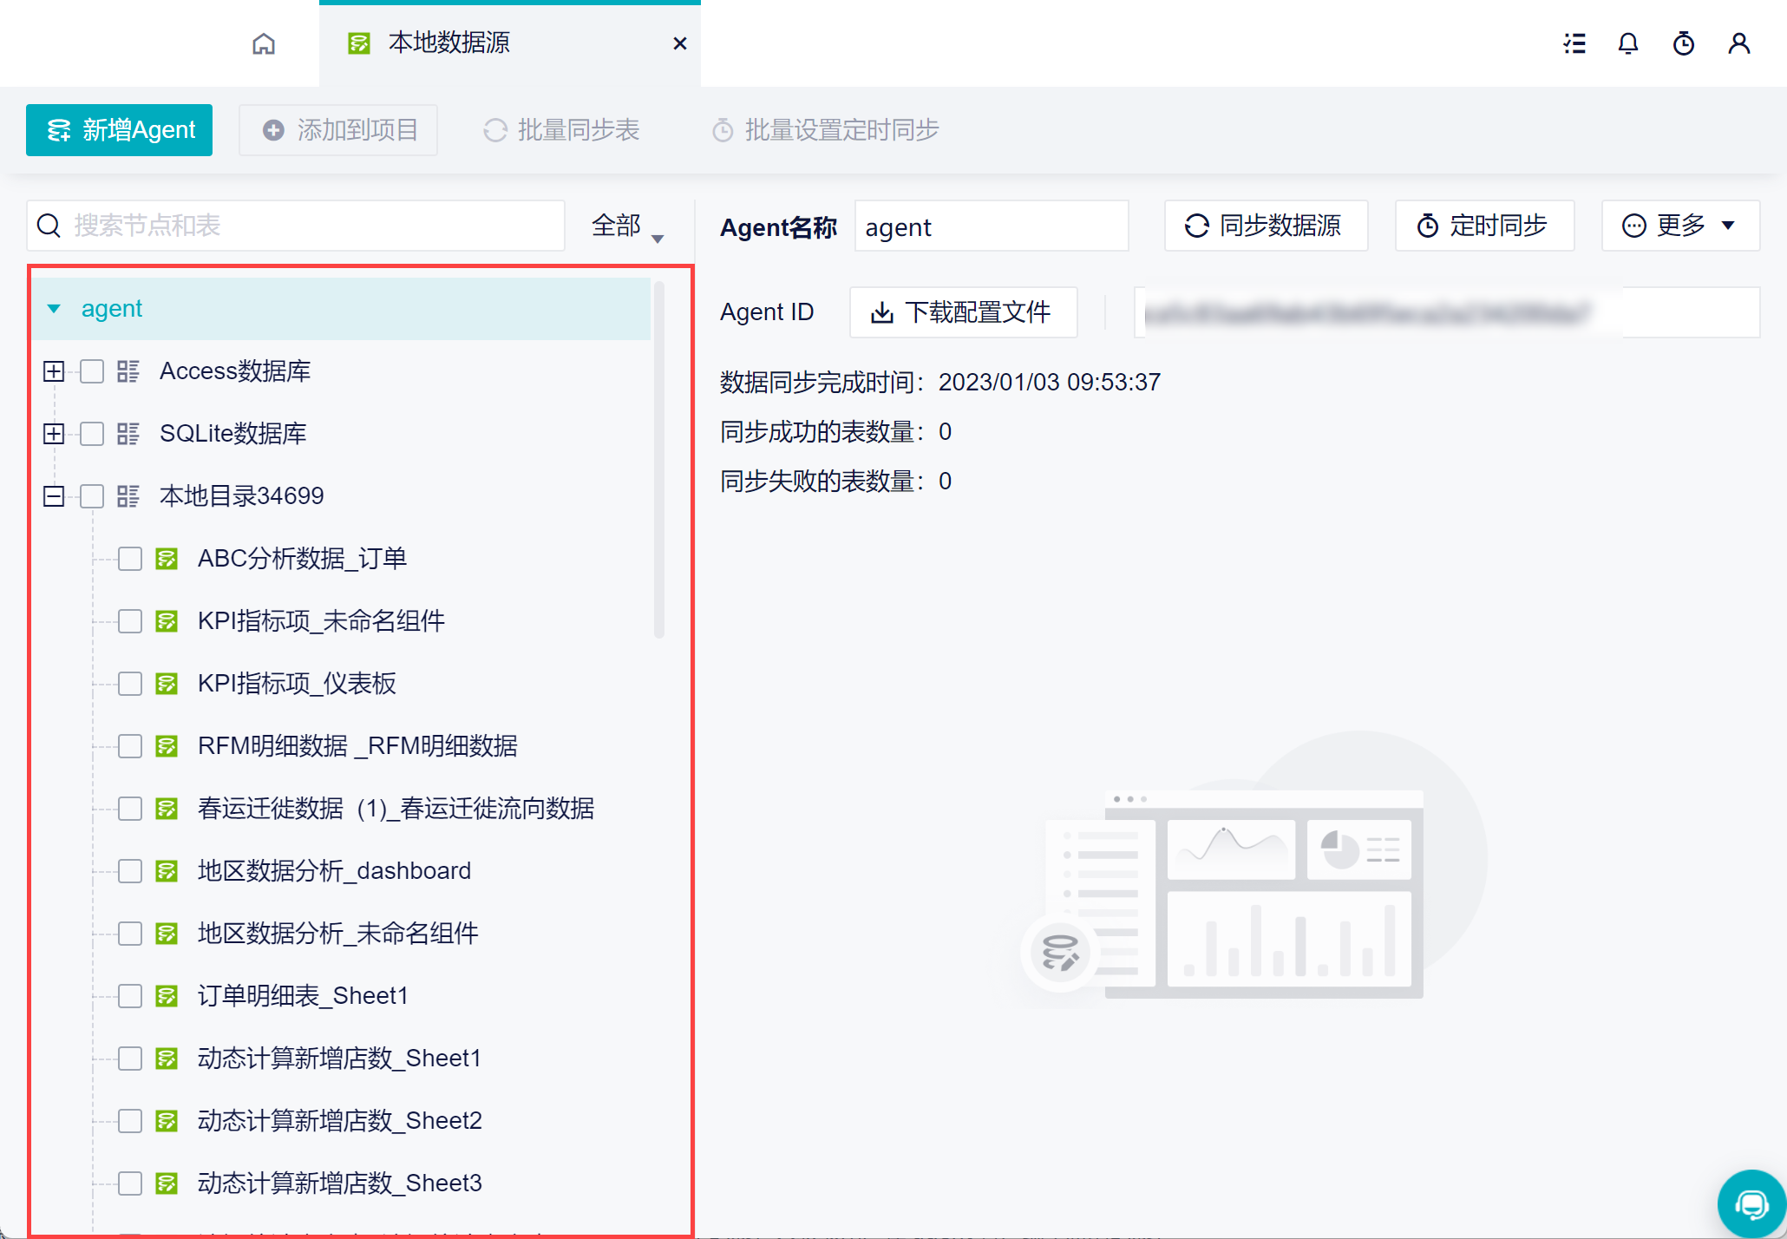The height and width of the screenshot is (1239, 1787).
Task: Open the user profile icon
Action: (1738, 43)
